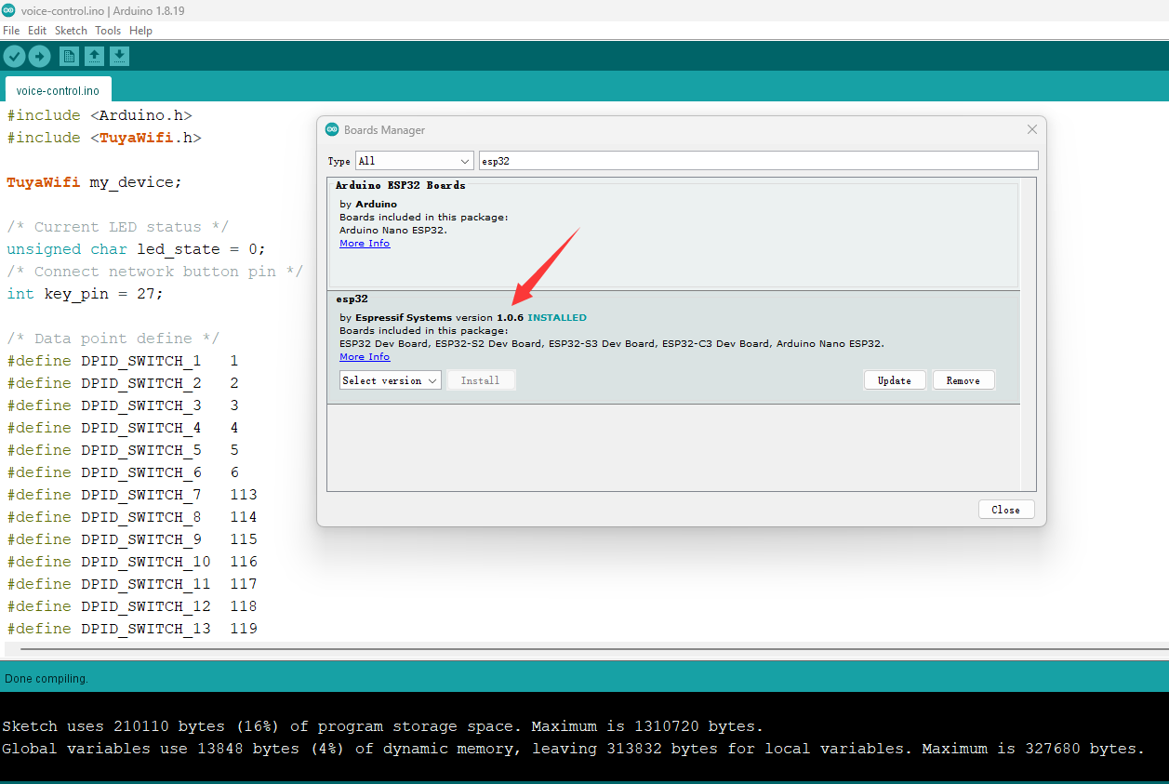Click the Verify (checkmark) toolbar icon
The image size is (1169, 784).
(x=14, y=57)
